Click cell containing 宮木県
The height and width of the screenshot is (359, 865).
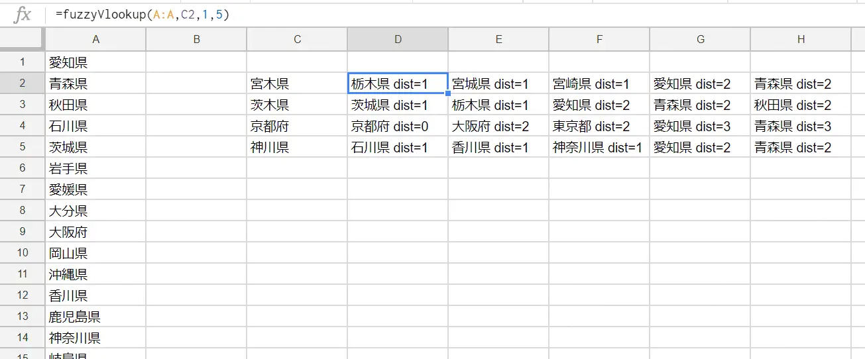296,84
